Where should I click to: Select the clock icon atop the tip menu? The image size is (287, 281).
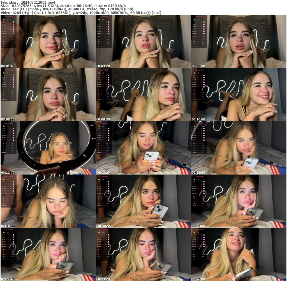coord(8,20)
